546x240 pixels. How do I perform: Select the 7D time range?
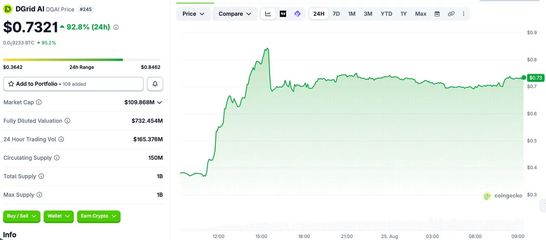pyautogui.click(x=336, y=14)
